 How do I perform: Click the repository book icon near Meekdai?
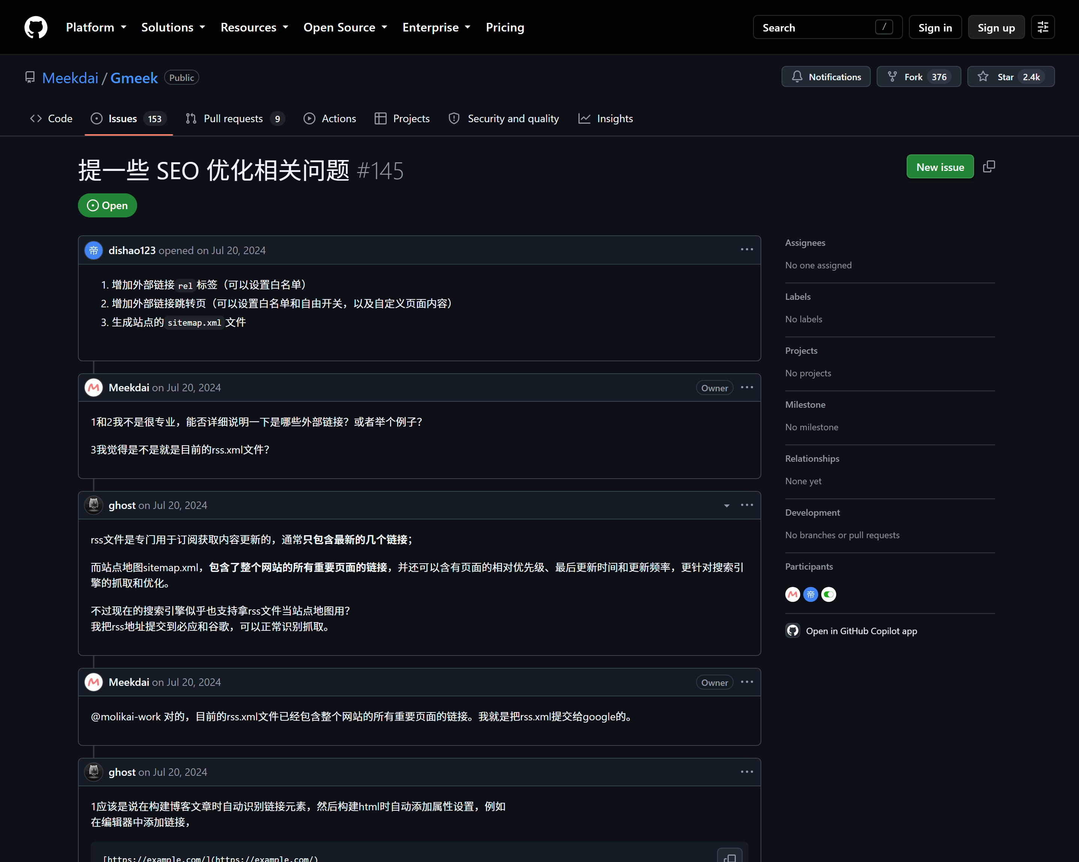click(x=30, y=78)
